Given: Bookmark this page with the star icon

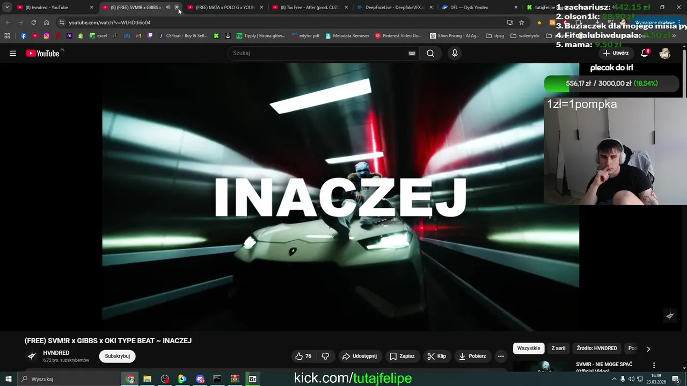Looking at the screenshot, I should pyautogui.click(x=522, y=23).
